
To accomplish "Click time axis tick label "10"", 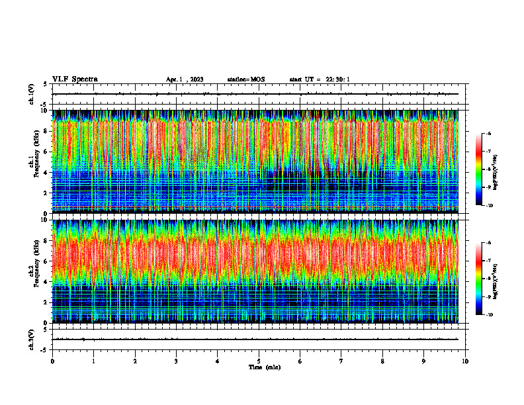I will (465, 361).
